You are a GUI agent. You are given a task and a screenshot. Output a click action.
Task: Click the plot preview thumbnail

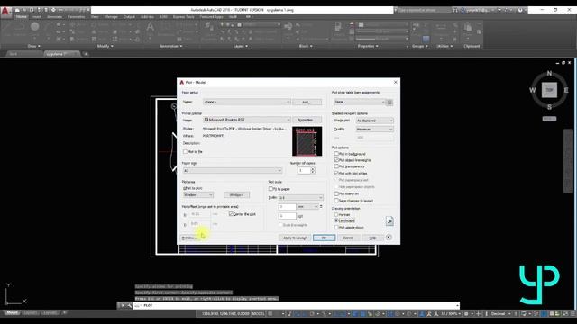pyautogui.click(x=307, y=141)
